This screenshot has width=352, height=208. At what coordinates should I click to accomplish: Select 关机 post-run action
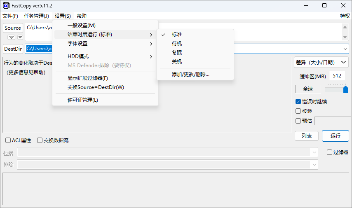(195, 61)
